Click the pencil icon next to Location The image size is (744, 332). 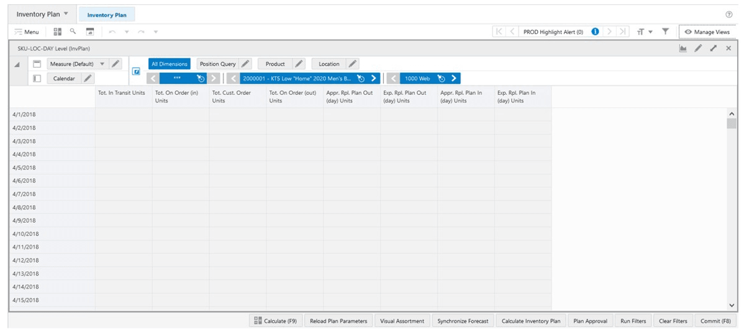(x=353, y=63)
